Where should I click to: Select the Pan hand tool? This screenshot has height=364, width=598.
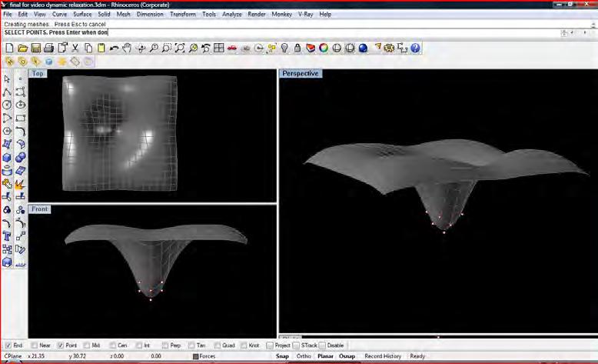point(127,48)
